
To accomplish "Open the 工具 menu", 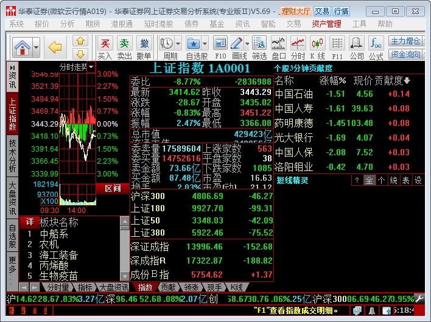I will coord(359,24).
